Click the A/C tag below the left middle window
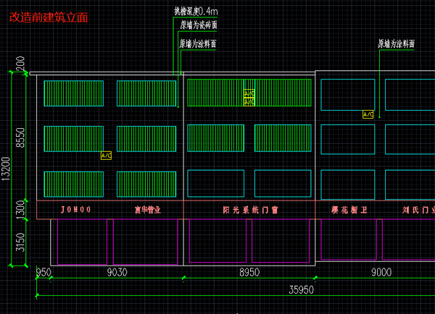435x314 pixels. (106, 156)
